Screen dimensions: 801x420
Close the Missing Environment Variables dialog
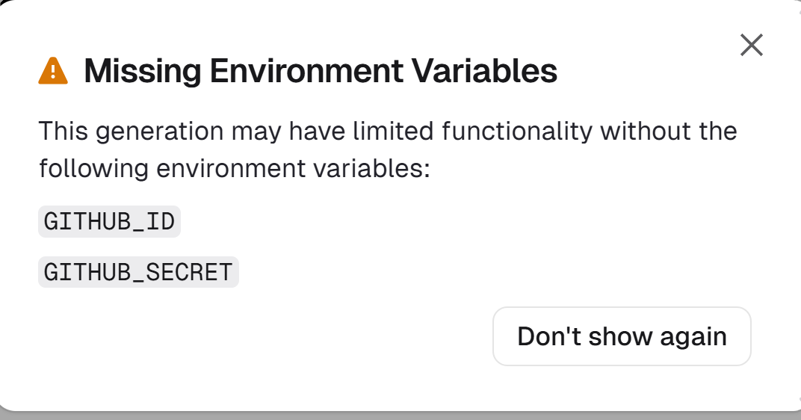[x=751, y=46]
